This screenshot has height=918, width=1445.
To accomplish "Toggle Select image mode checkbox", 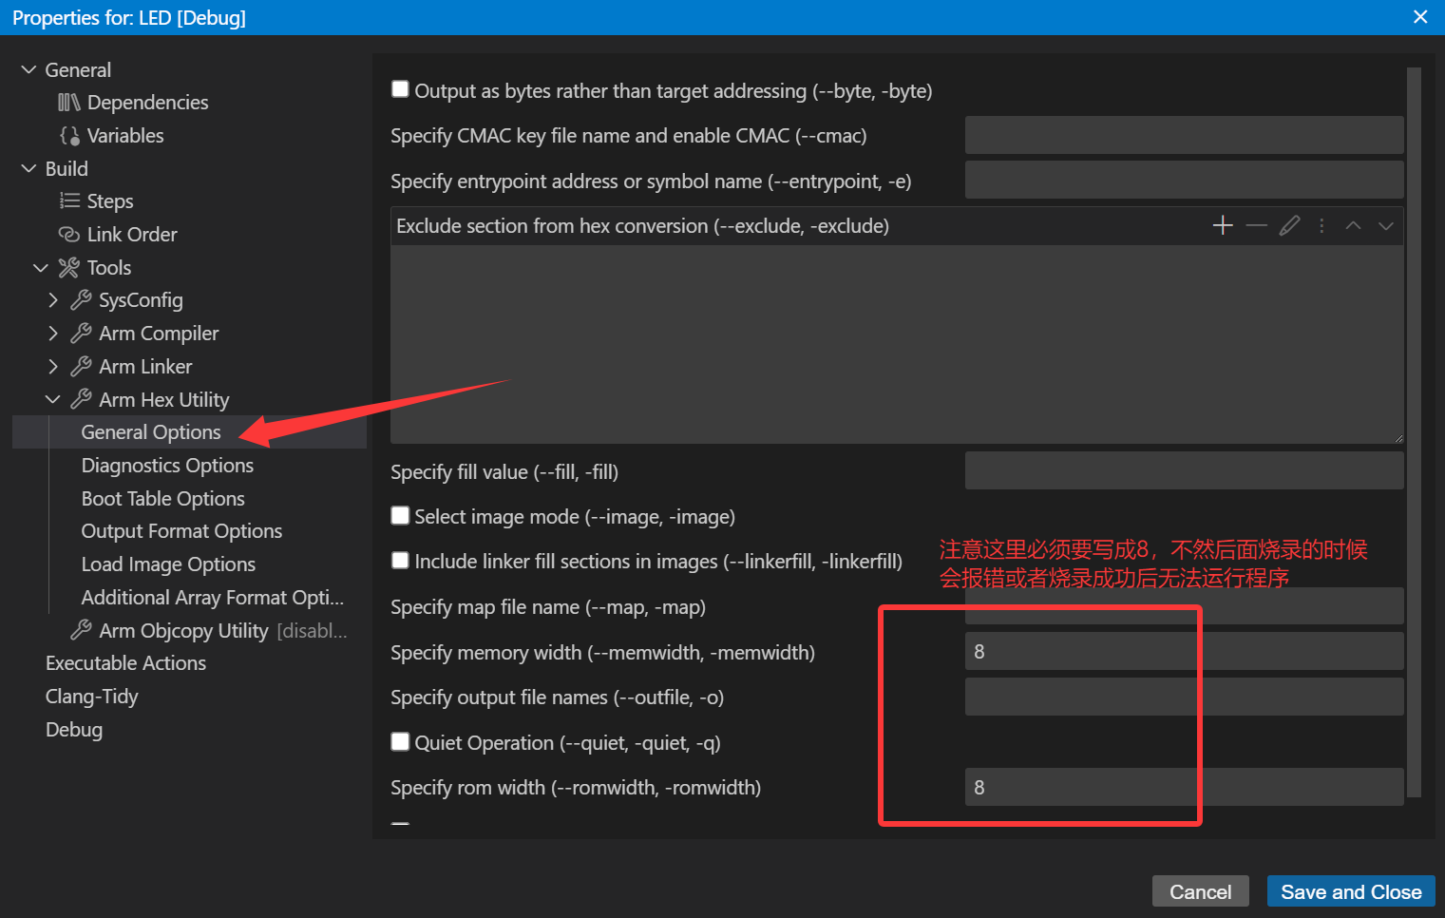I will point(401,515).
